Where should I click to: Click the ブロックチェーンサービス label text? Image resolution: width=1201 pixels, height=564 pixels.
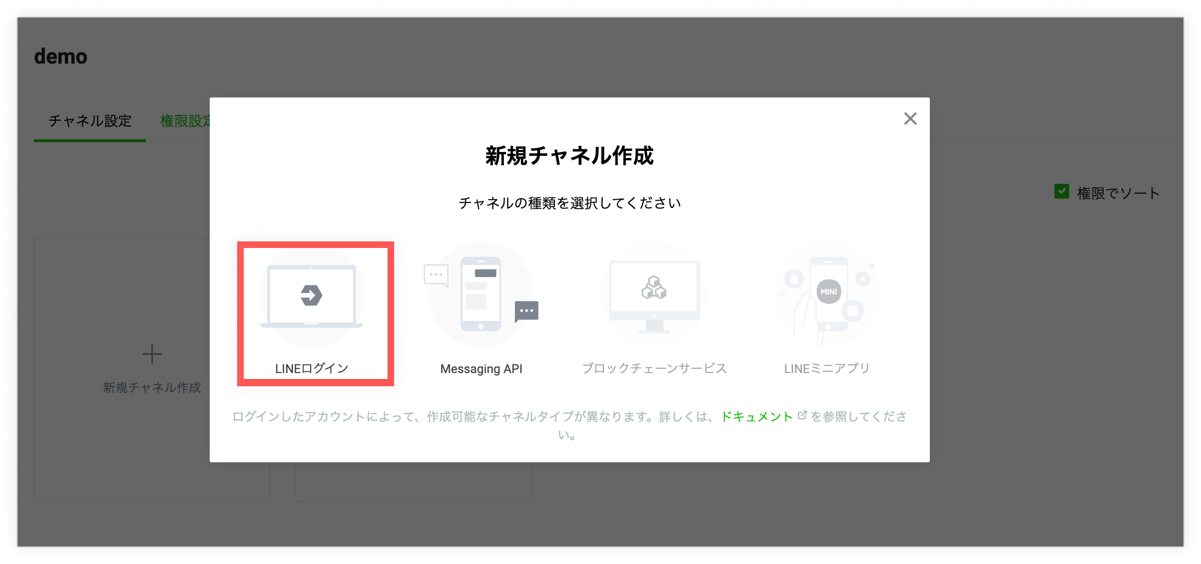(x=654, y=369)
